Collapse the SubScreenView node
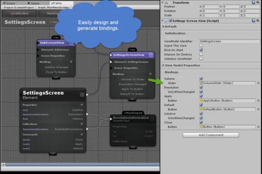The width and height of the screenshot is (262, 174). (x=56, y=78)
